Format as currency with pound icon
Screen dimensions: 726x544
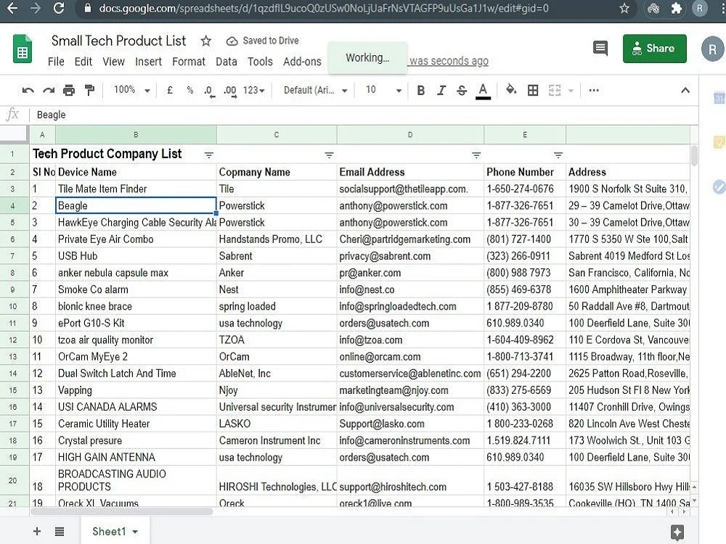[170, 90]
